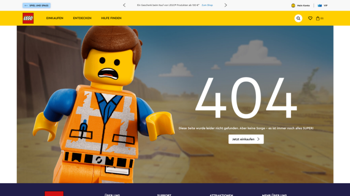Open the VIP link
This screenshot has height=196, width=350.
pos(325,5)
